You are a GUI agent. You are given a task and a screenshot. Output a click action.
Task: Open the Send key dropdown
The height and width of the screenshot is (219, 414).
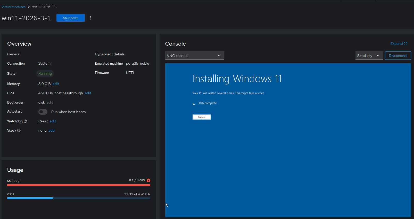click(x=369, y=56)
